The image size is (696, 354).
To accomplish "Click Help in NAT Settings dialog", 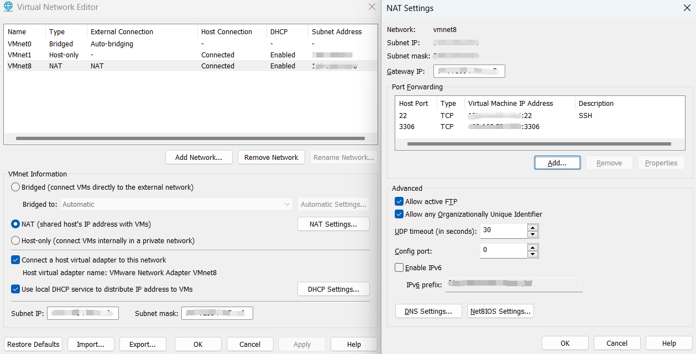I will [x=669, y=344].
